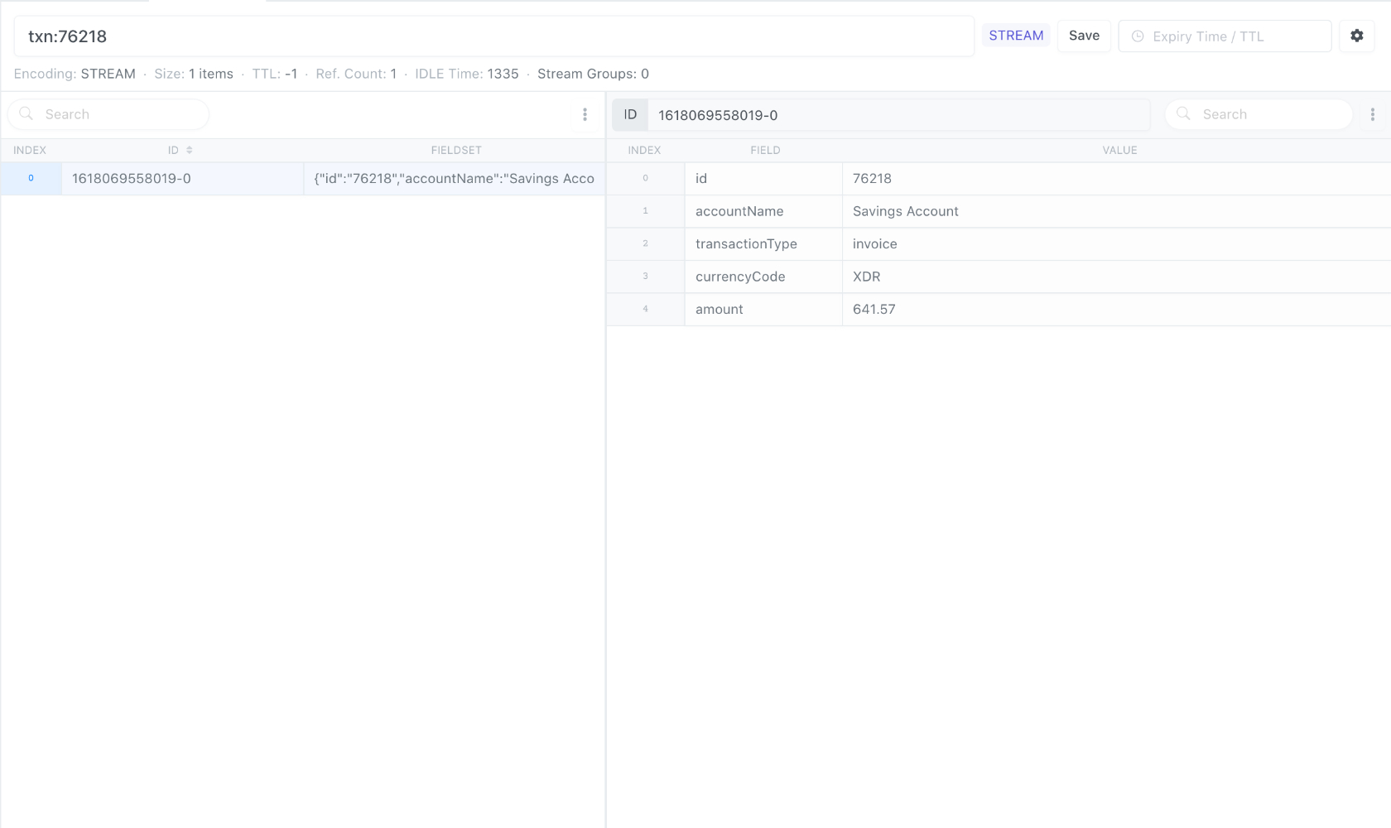Image resolution: width=1391 pixels, height=828 pixels.
Task: Click the STREAM type badge
Action: coord(1015,36)
